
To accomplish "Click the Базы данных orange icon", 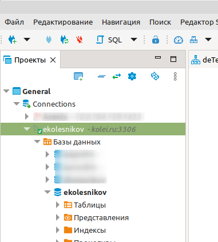I will (x=47, y=142).
